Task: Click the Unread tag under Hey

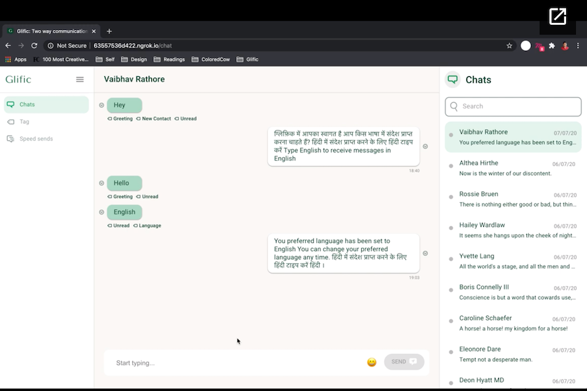Action: click(x=186, y=119)
